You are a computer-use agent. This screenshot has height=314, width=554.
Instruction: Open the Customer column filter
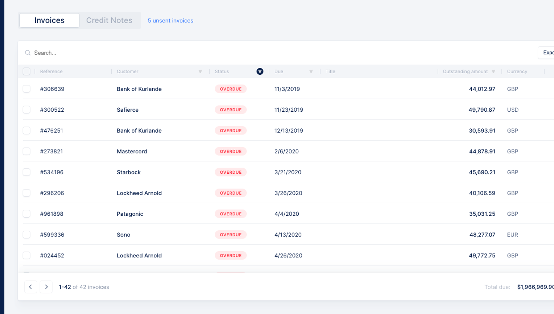(200, 71)
